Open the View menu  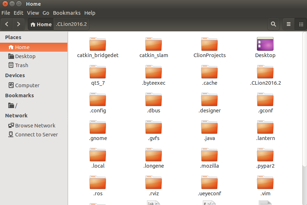[x=33, y=13]
